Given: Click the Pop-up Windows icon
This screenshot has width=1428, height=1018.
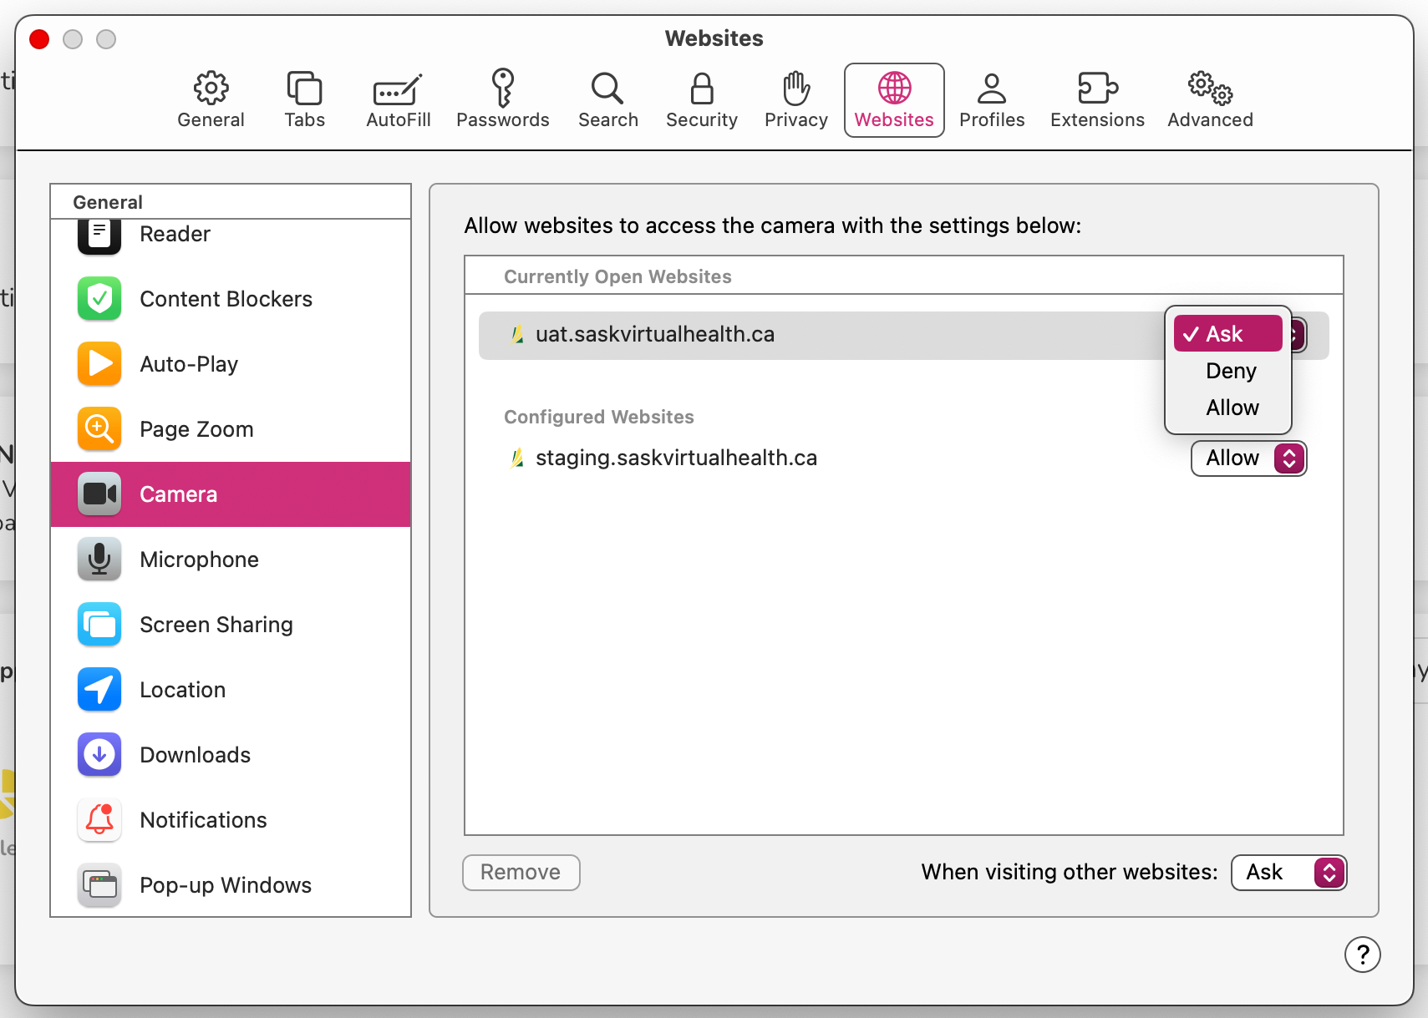Looking at the screenshot, I should coord(99,885).
